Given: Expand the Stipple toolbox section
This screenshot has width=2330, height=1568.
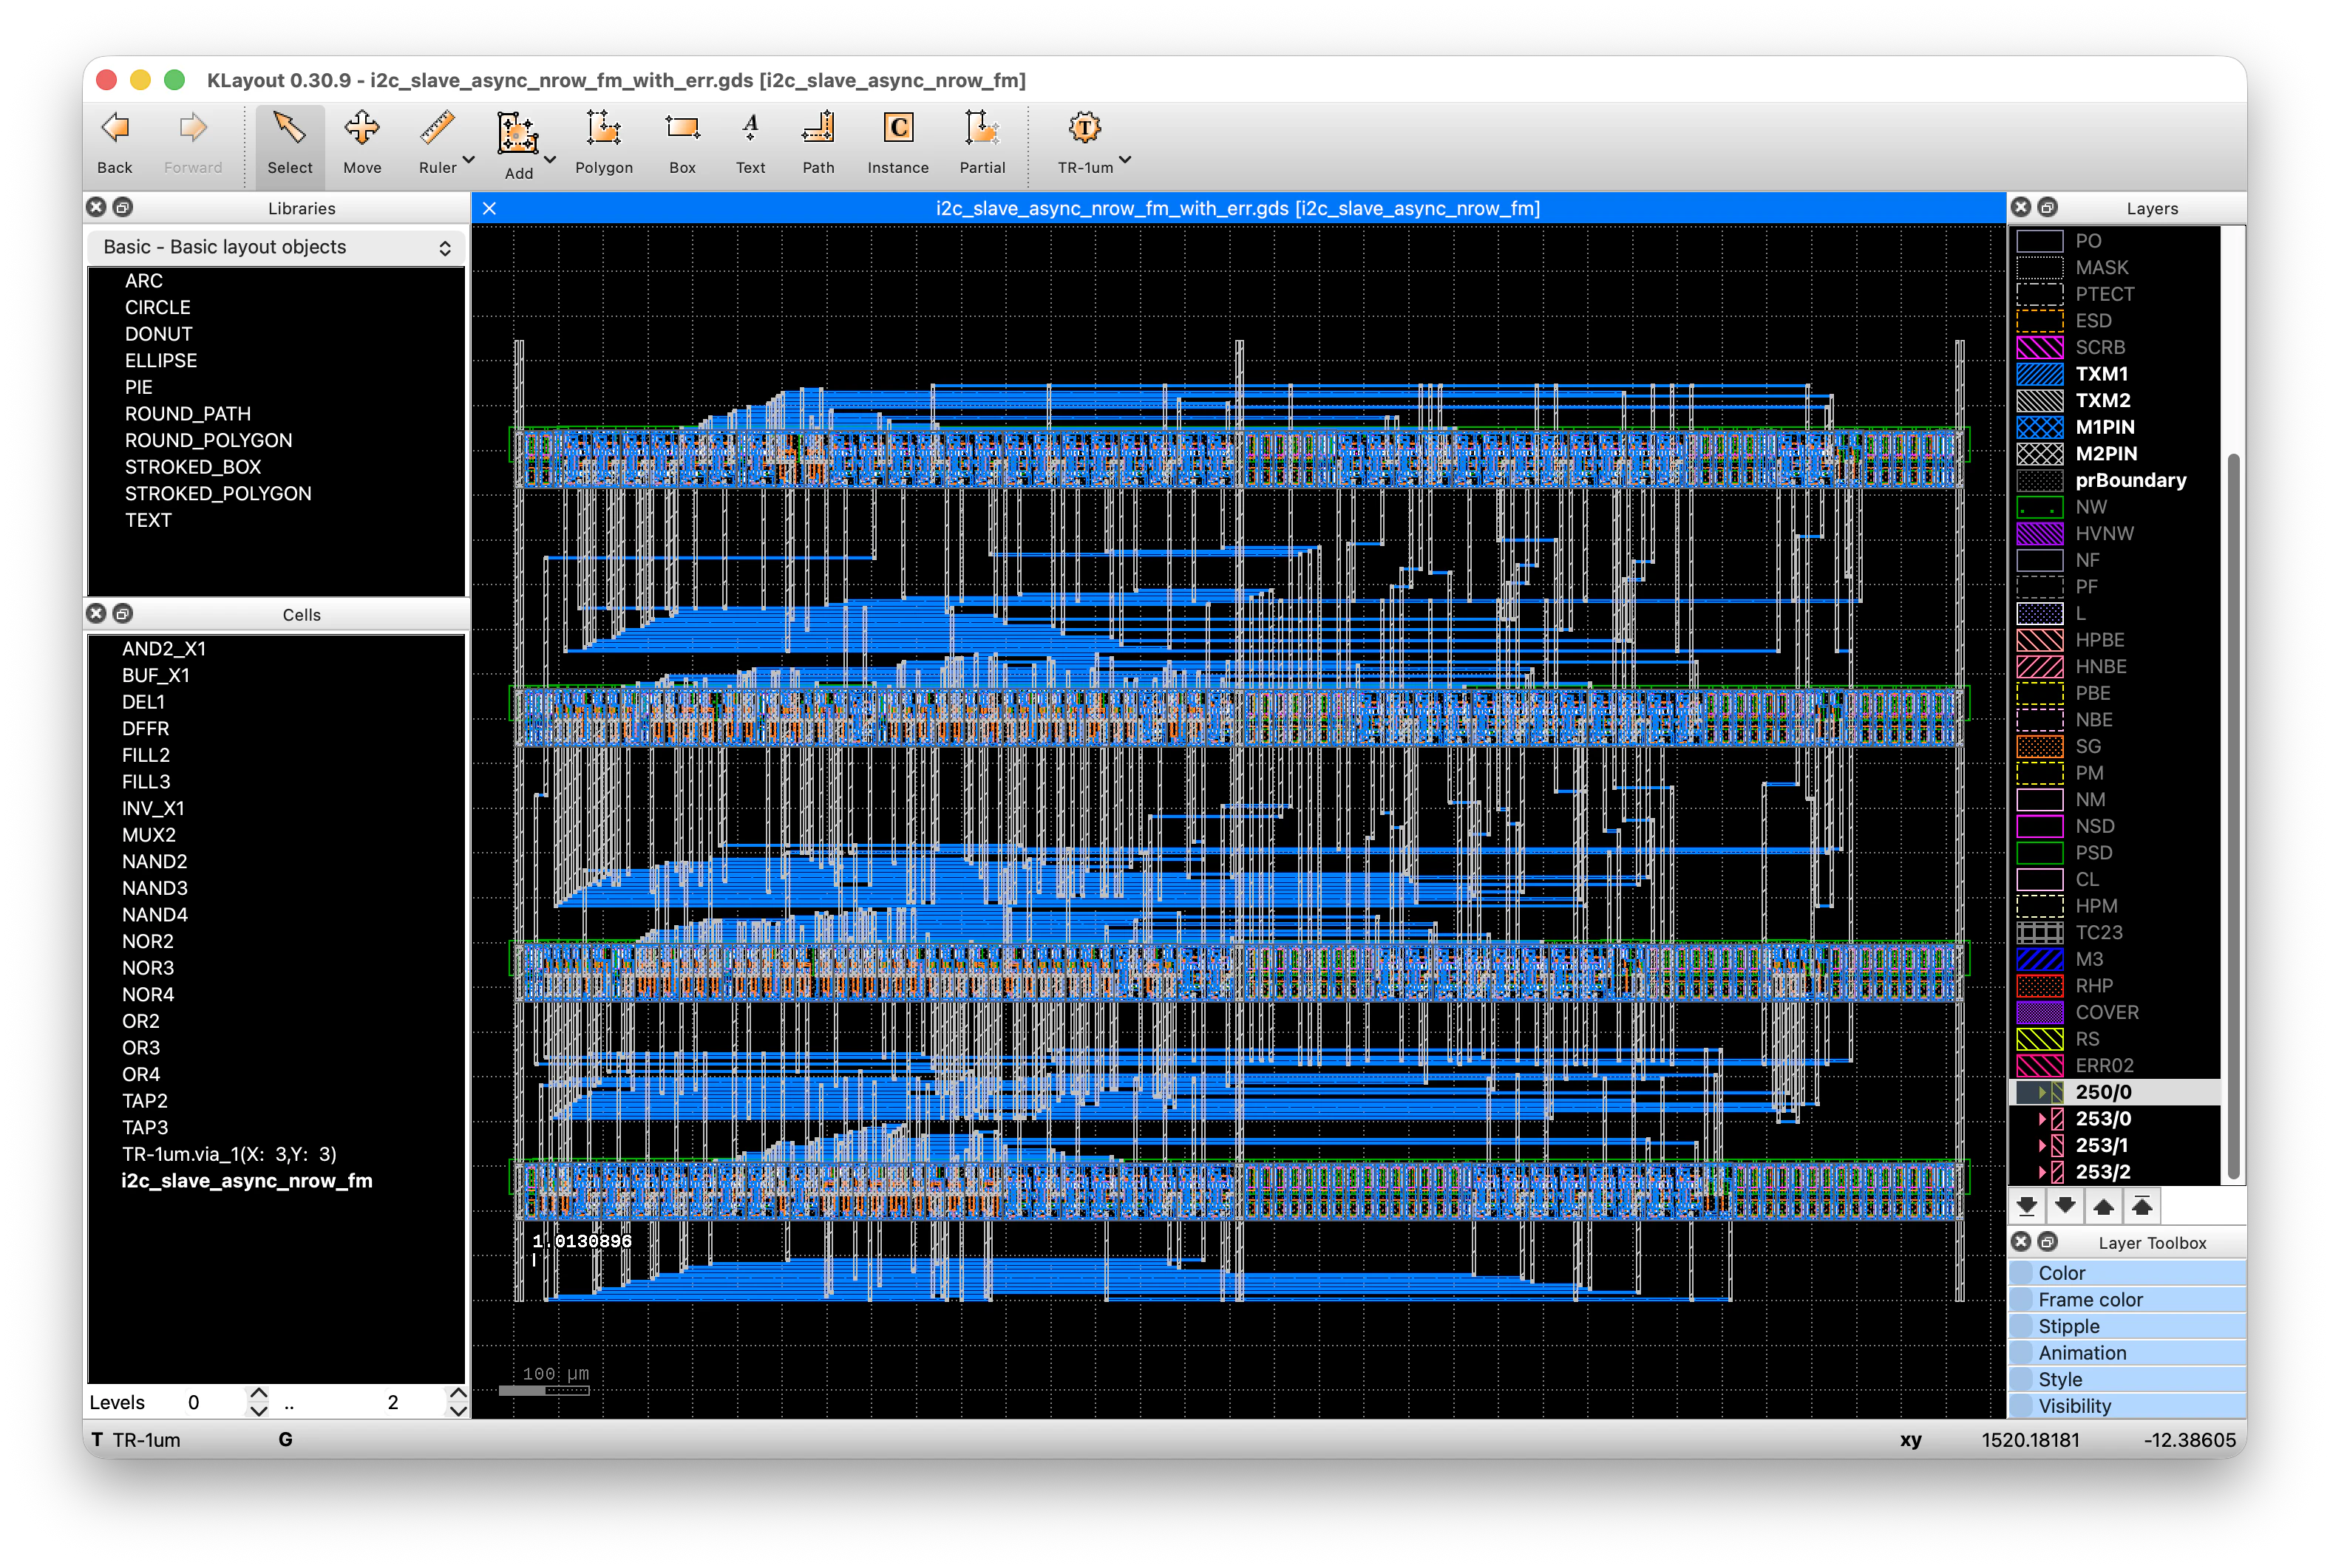Looking at the screenshot, I should (x=2127, y=1326).
